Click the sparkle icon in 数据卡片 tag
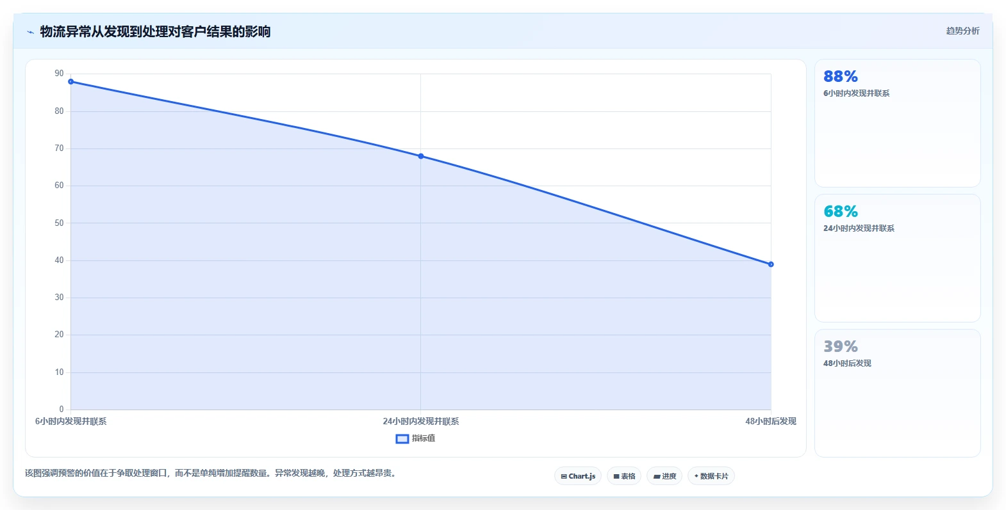 (697, 476)
